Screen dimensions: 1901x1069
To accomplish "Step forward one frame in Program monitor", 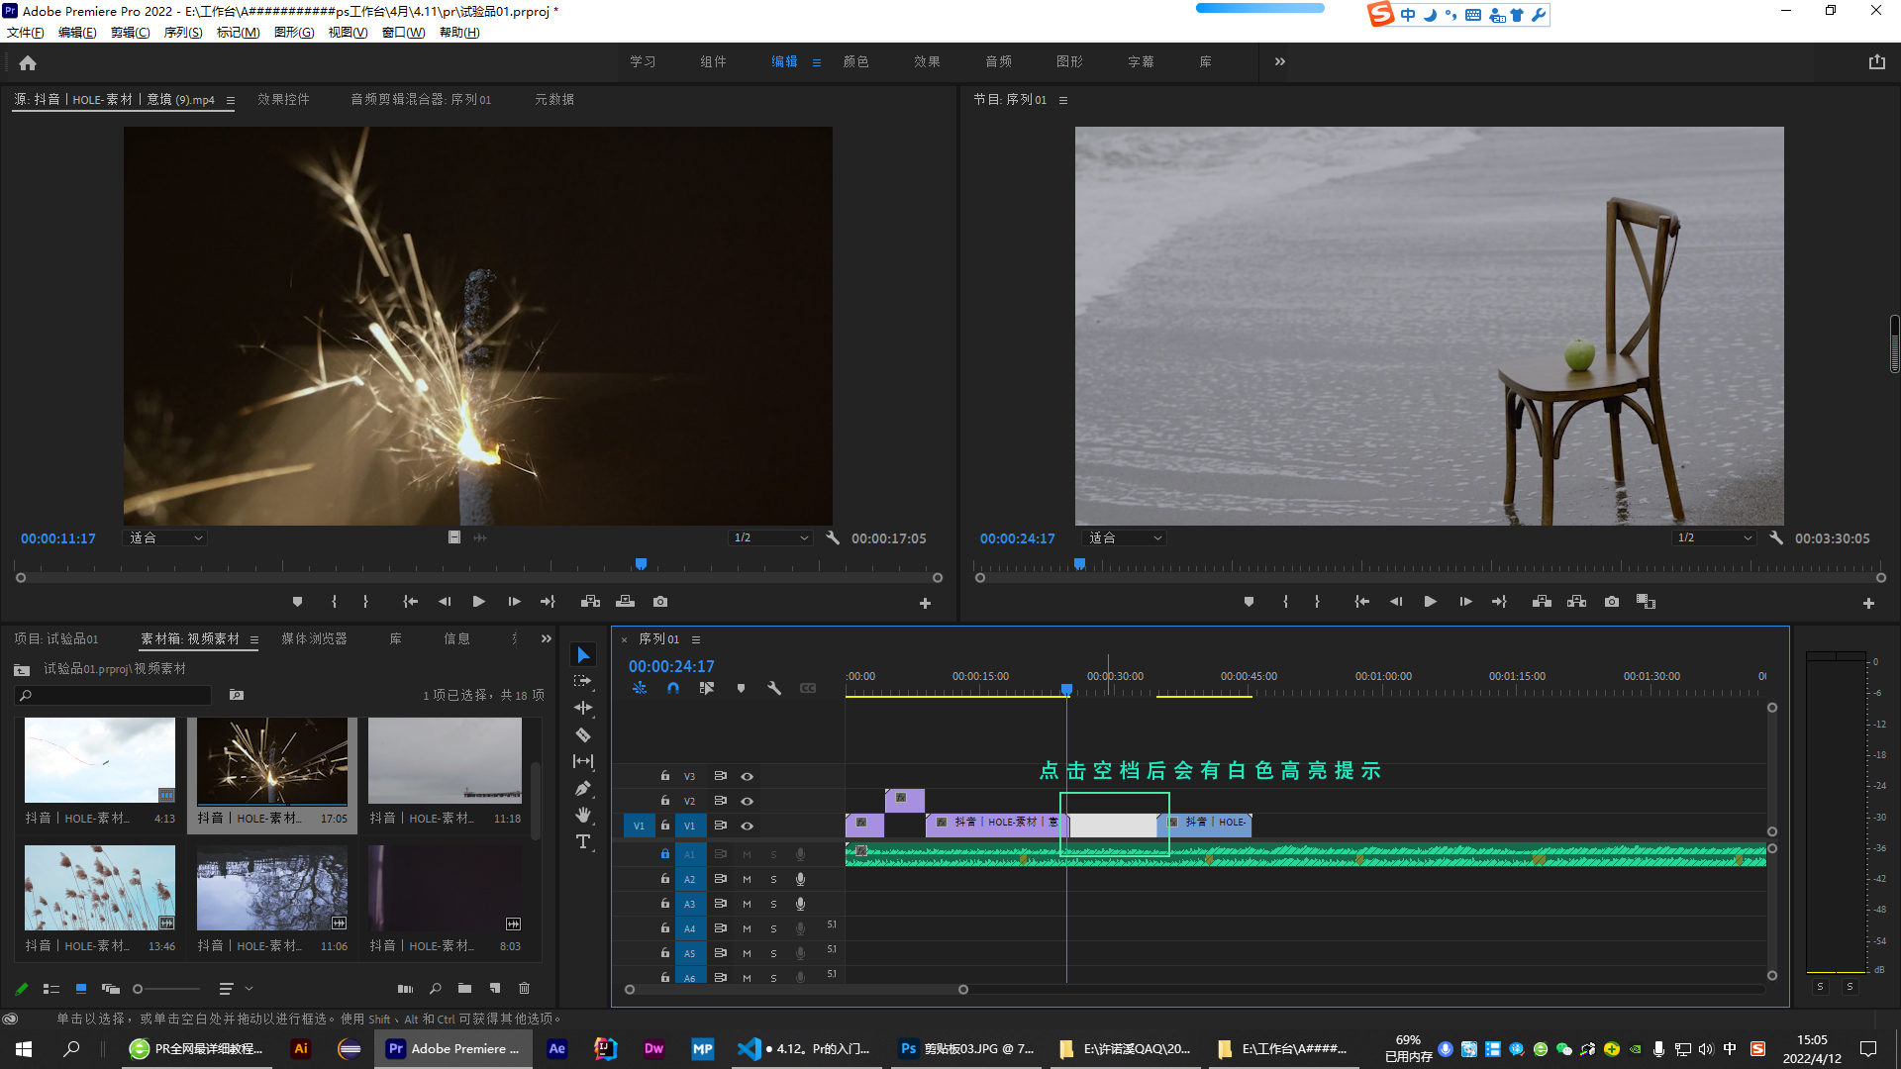I will 1465,602.
